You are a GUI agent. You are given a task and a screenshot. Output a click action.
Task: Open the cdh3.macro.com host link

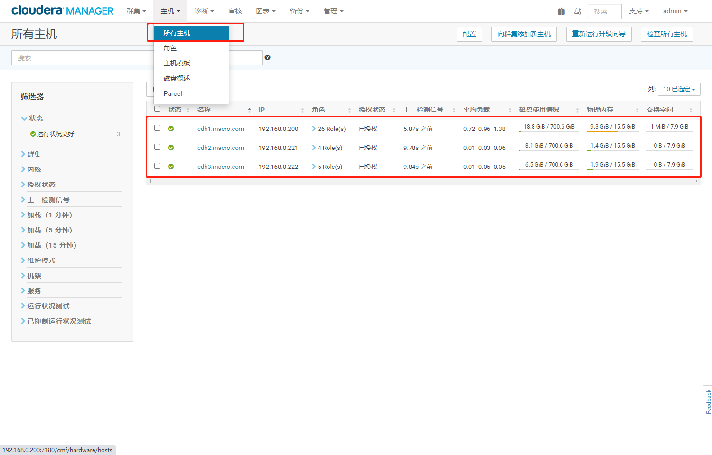221,167
